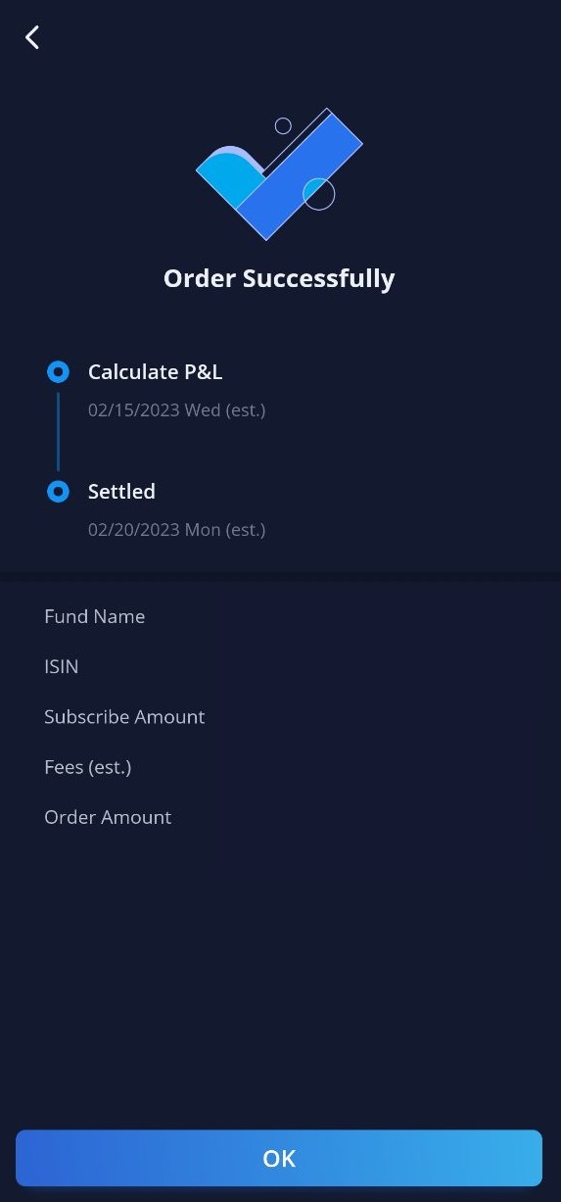Click the vertical line connecting timeline steps

(x=59, y=432)
